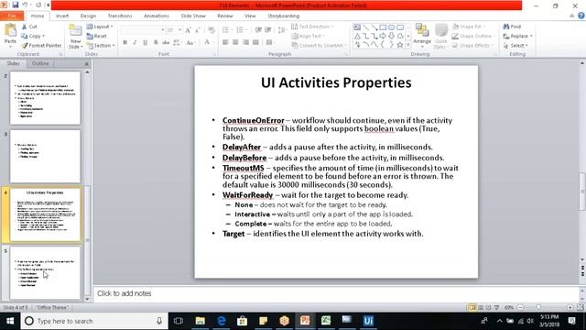Click the Reset slide button
Screen dimensions: 586x330
coord(97,36)
